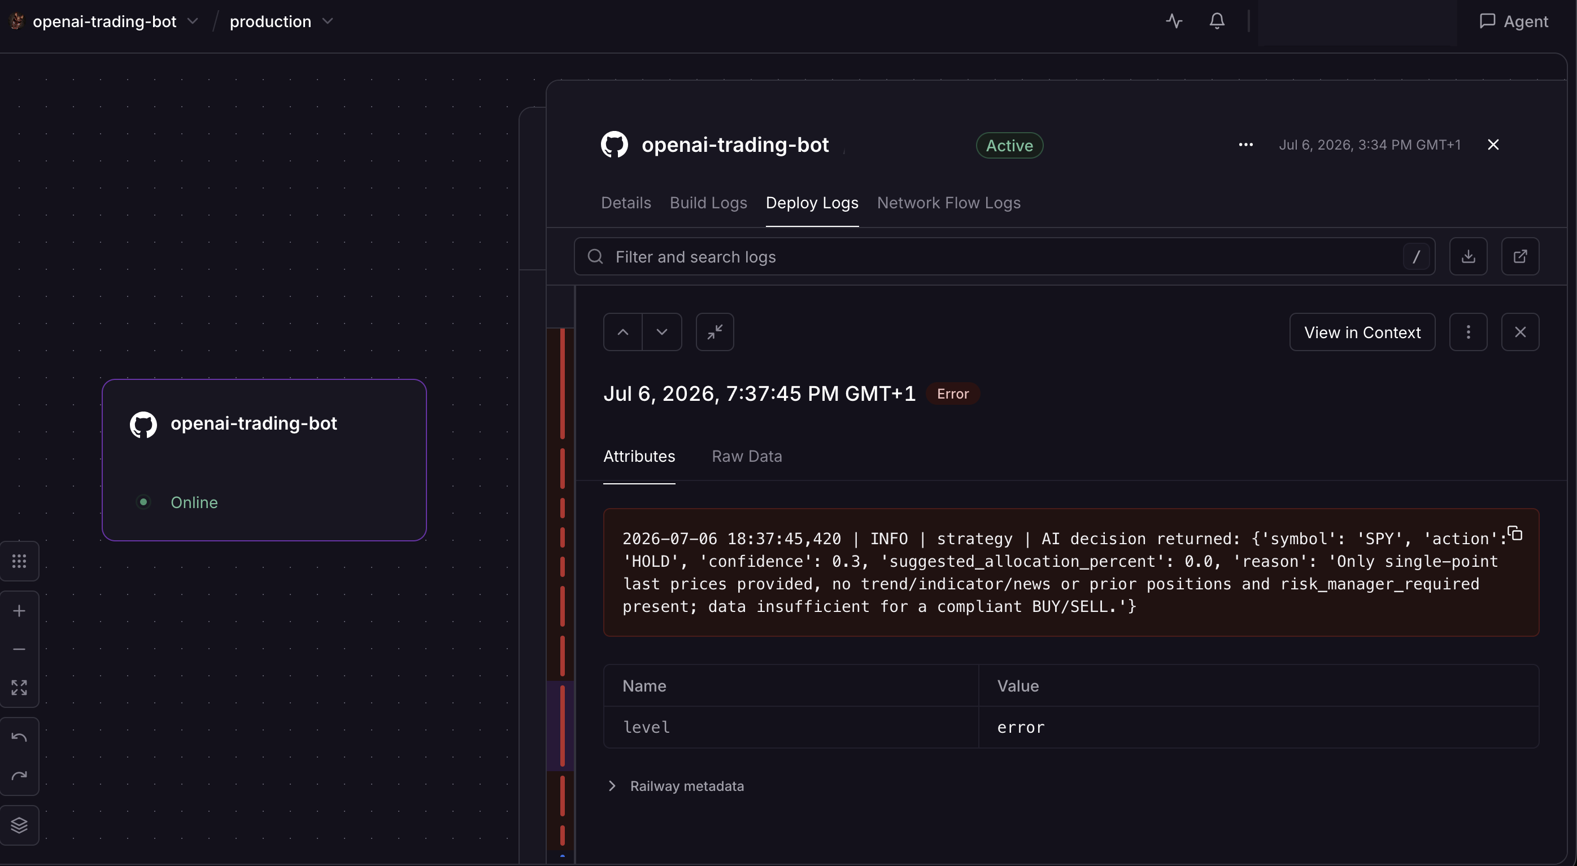
Task: Click the Error level badge
Action: tap(952, 394)
